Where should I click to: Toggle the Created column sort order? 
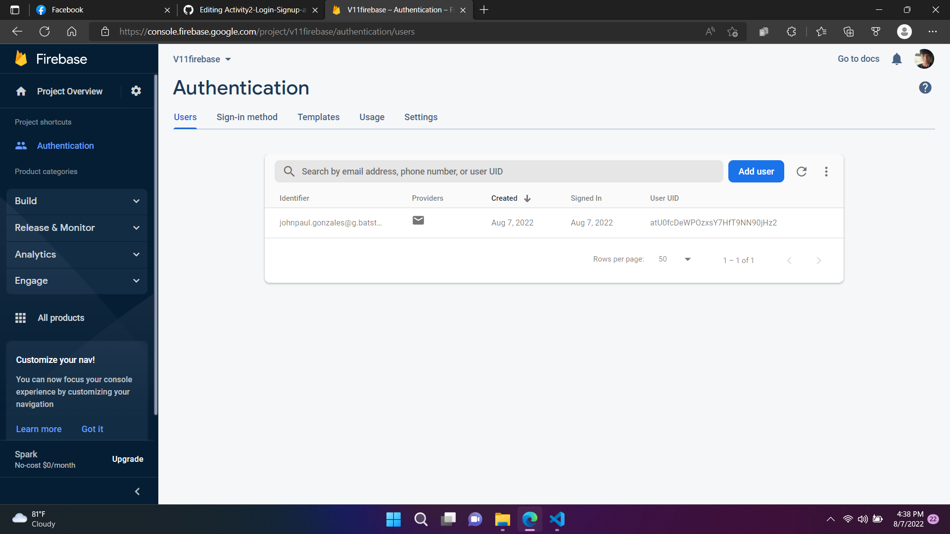526,198
